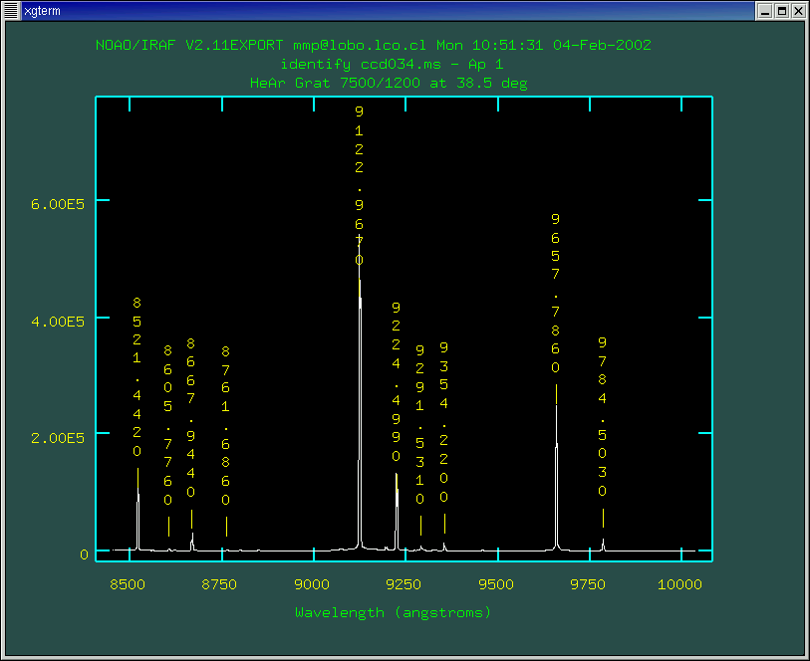
Task: Close the xgterm window
Action: [799, 11]
